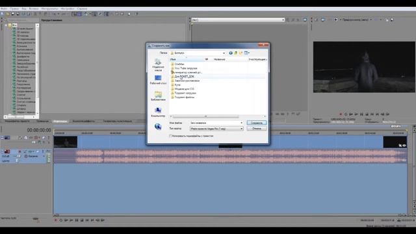The height and width of the screenshot is (234, 416).
Task: Toggle Enable Snapping in the main toolbar
Action: click(74, 14)
